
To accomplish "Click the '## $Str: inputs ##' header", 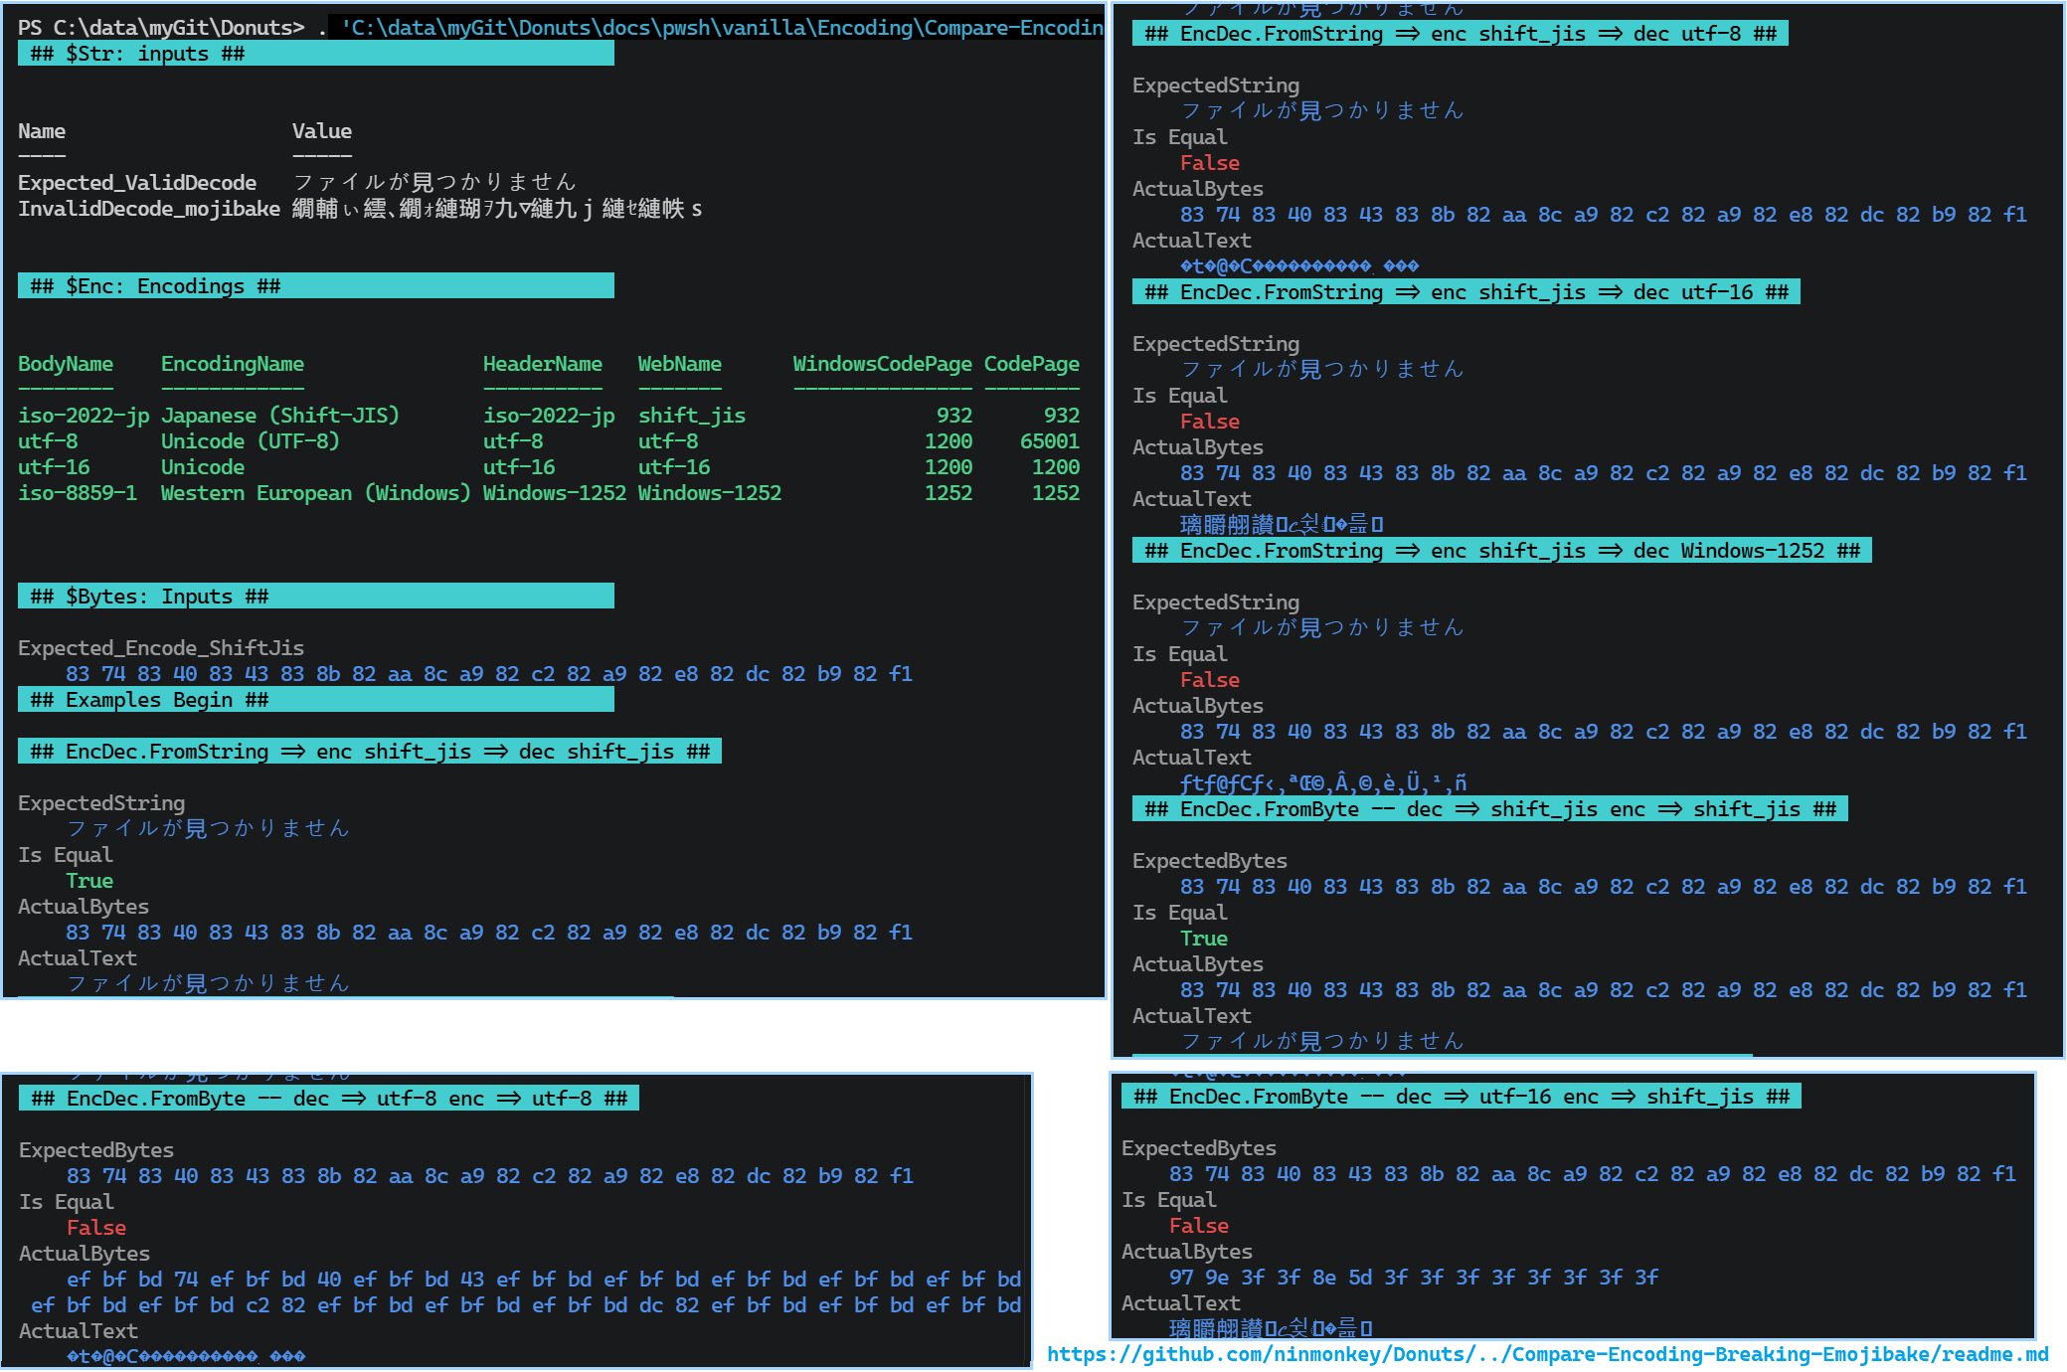I will (x=316, y=54).
